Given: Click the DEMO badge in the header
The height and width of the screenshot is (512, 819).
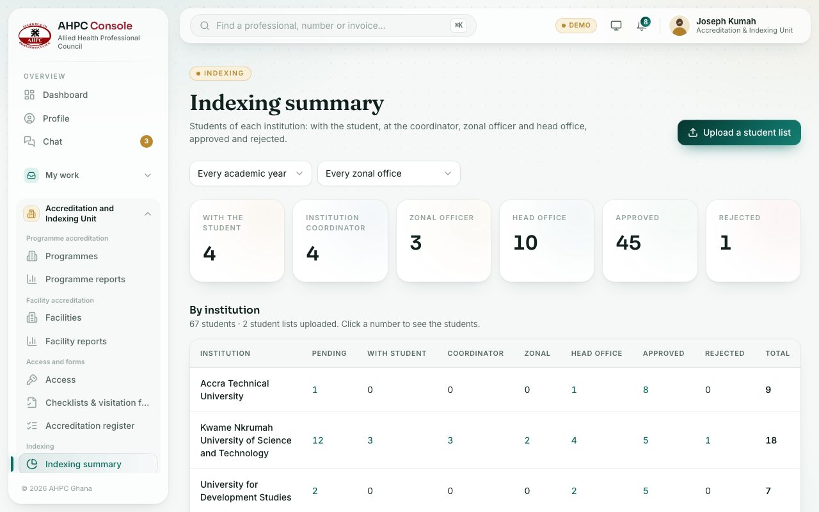Looking at the screenshot, I should point(576,26).
